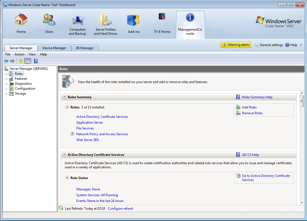307x221 pixels.
Task: Expand the Diagnostics tree node
Action: pyautogui.click(x=6, y=84)
